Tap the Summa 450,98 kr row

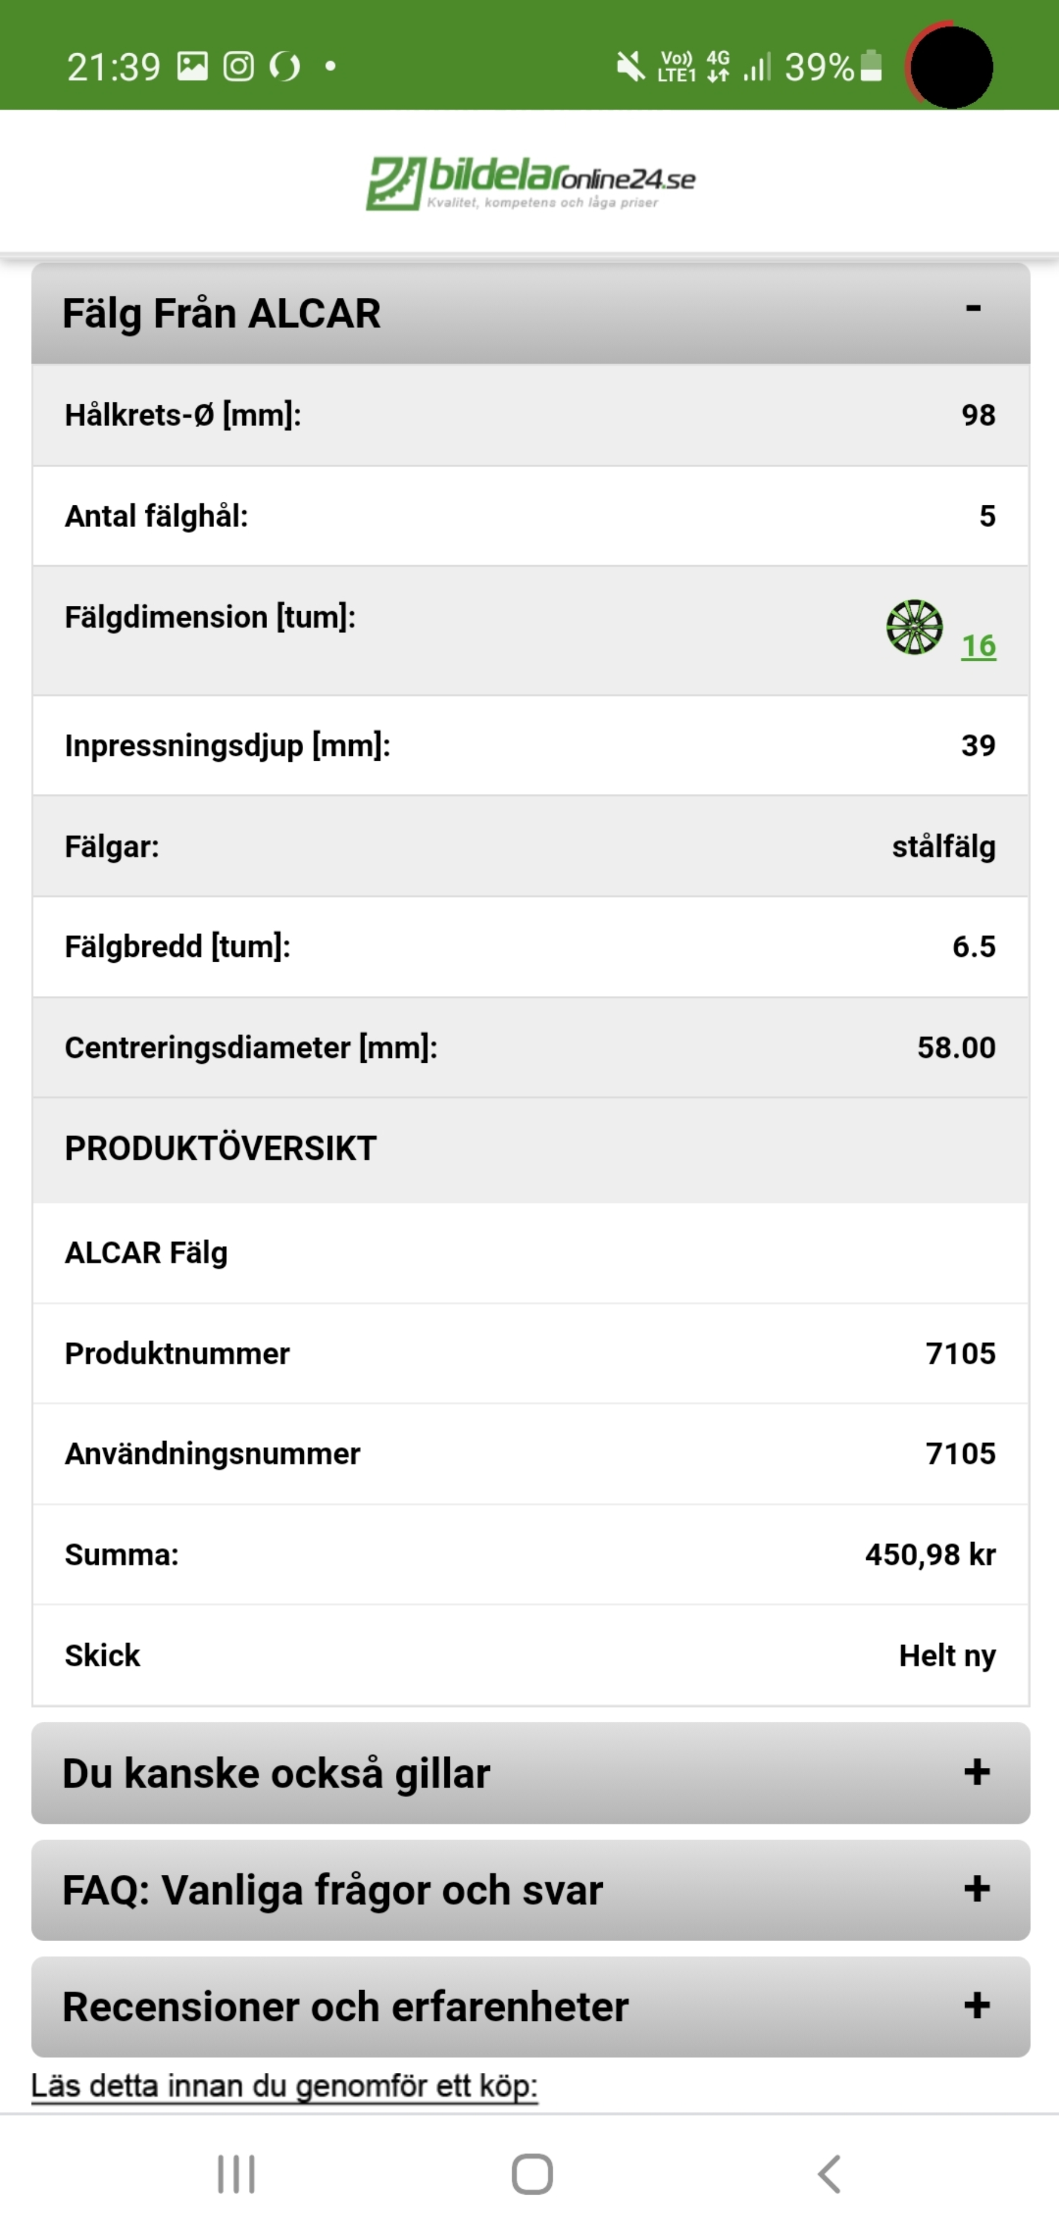530,1555
